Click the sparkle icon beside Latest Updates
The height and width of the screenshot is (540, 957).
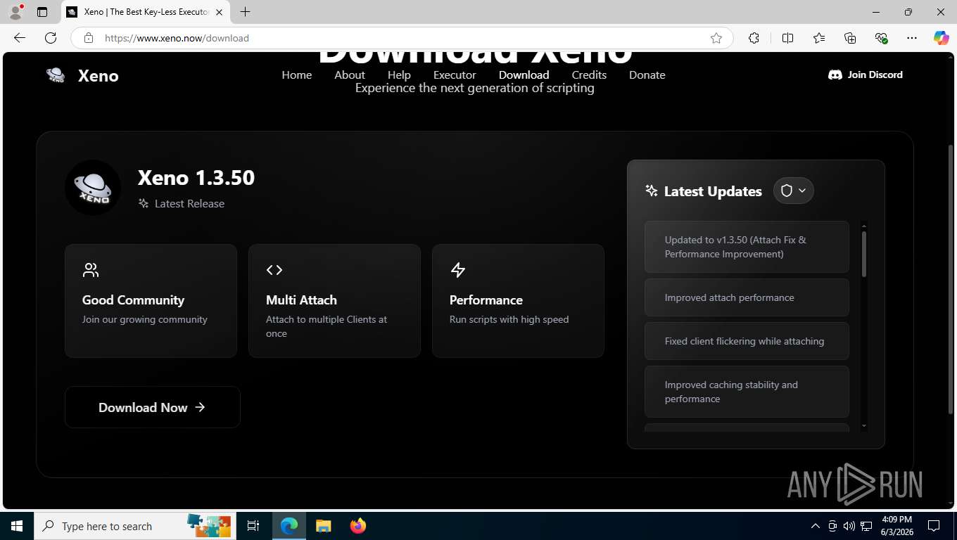(652, 191)
